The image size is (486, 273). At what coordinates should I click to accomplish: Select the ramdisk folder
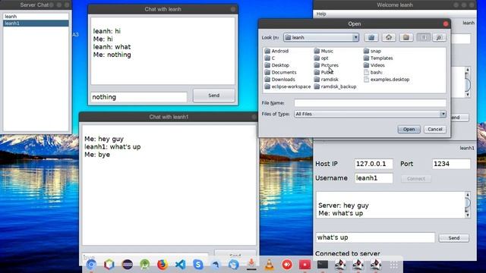(x=326, y=79)
